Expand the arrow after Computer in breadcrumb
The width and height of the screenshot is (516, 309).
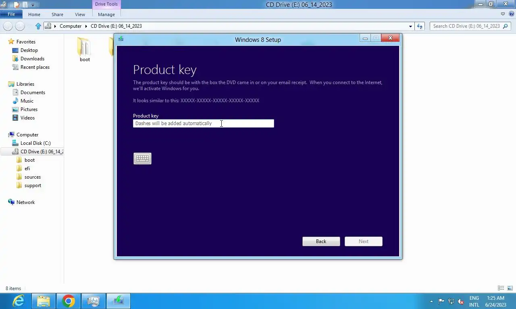click(x=86, y=26)
